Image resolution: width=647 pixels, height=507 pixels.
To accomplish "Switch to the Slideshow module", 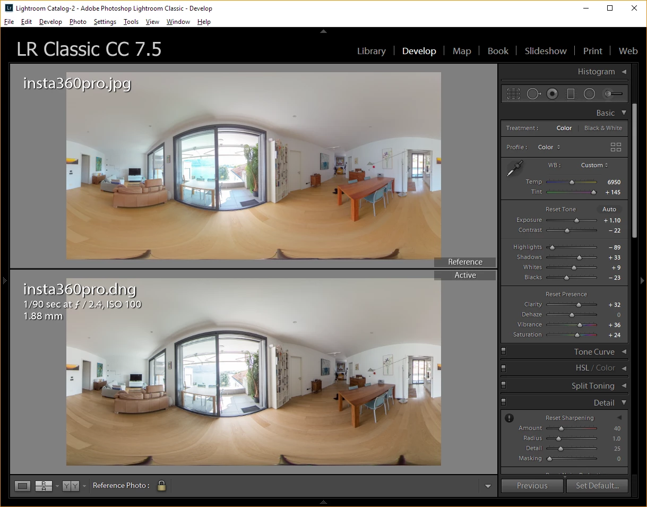I will coord(546,51).
